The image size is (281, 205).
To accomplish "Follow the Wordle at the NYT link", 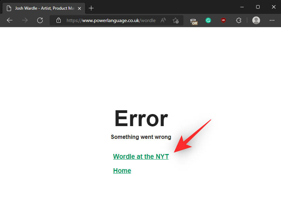I will 141,156.
